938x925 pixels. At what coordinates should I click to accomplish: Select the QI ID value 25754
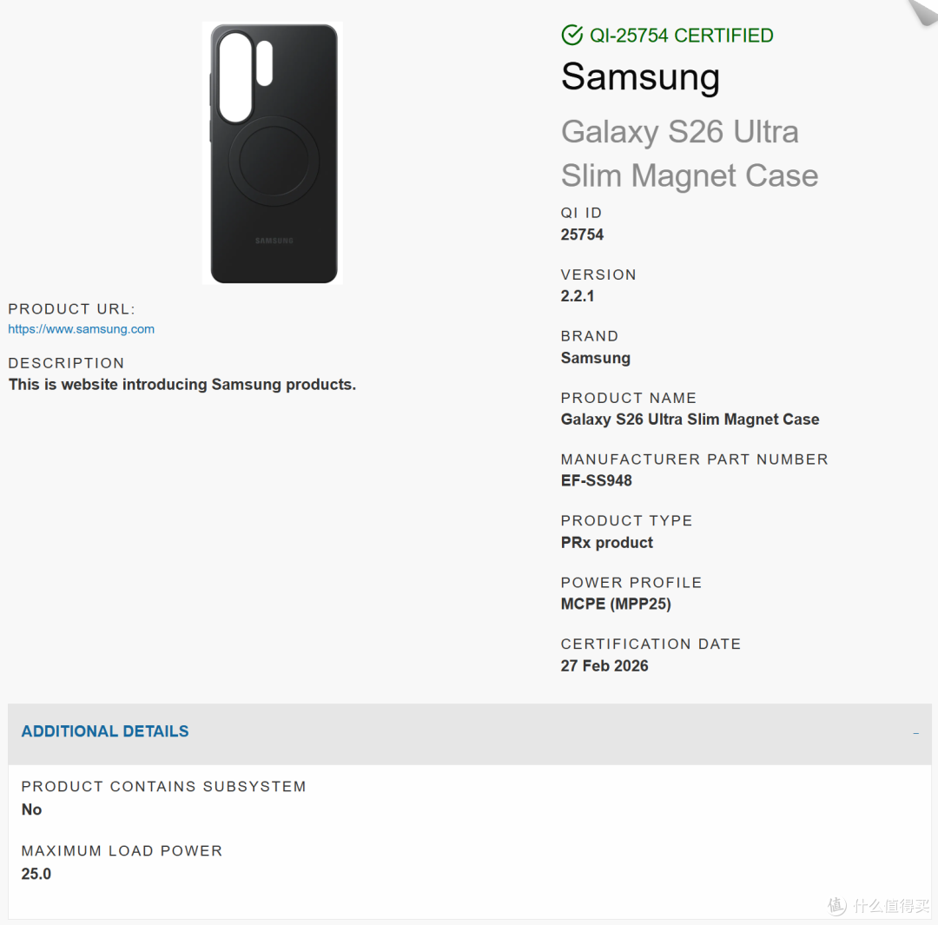pos(582,235)
